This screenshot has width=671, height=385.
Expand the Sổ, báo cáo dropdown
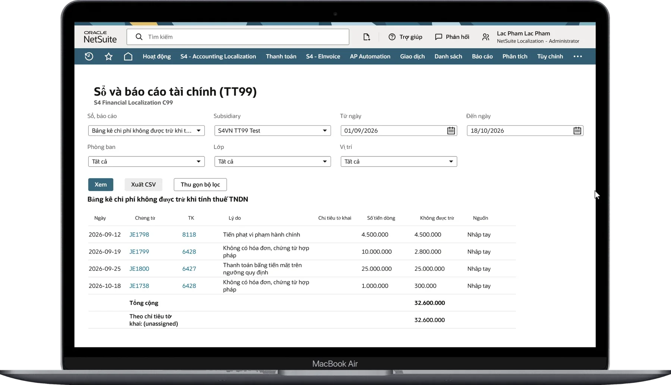(x=146, y=131)
